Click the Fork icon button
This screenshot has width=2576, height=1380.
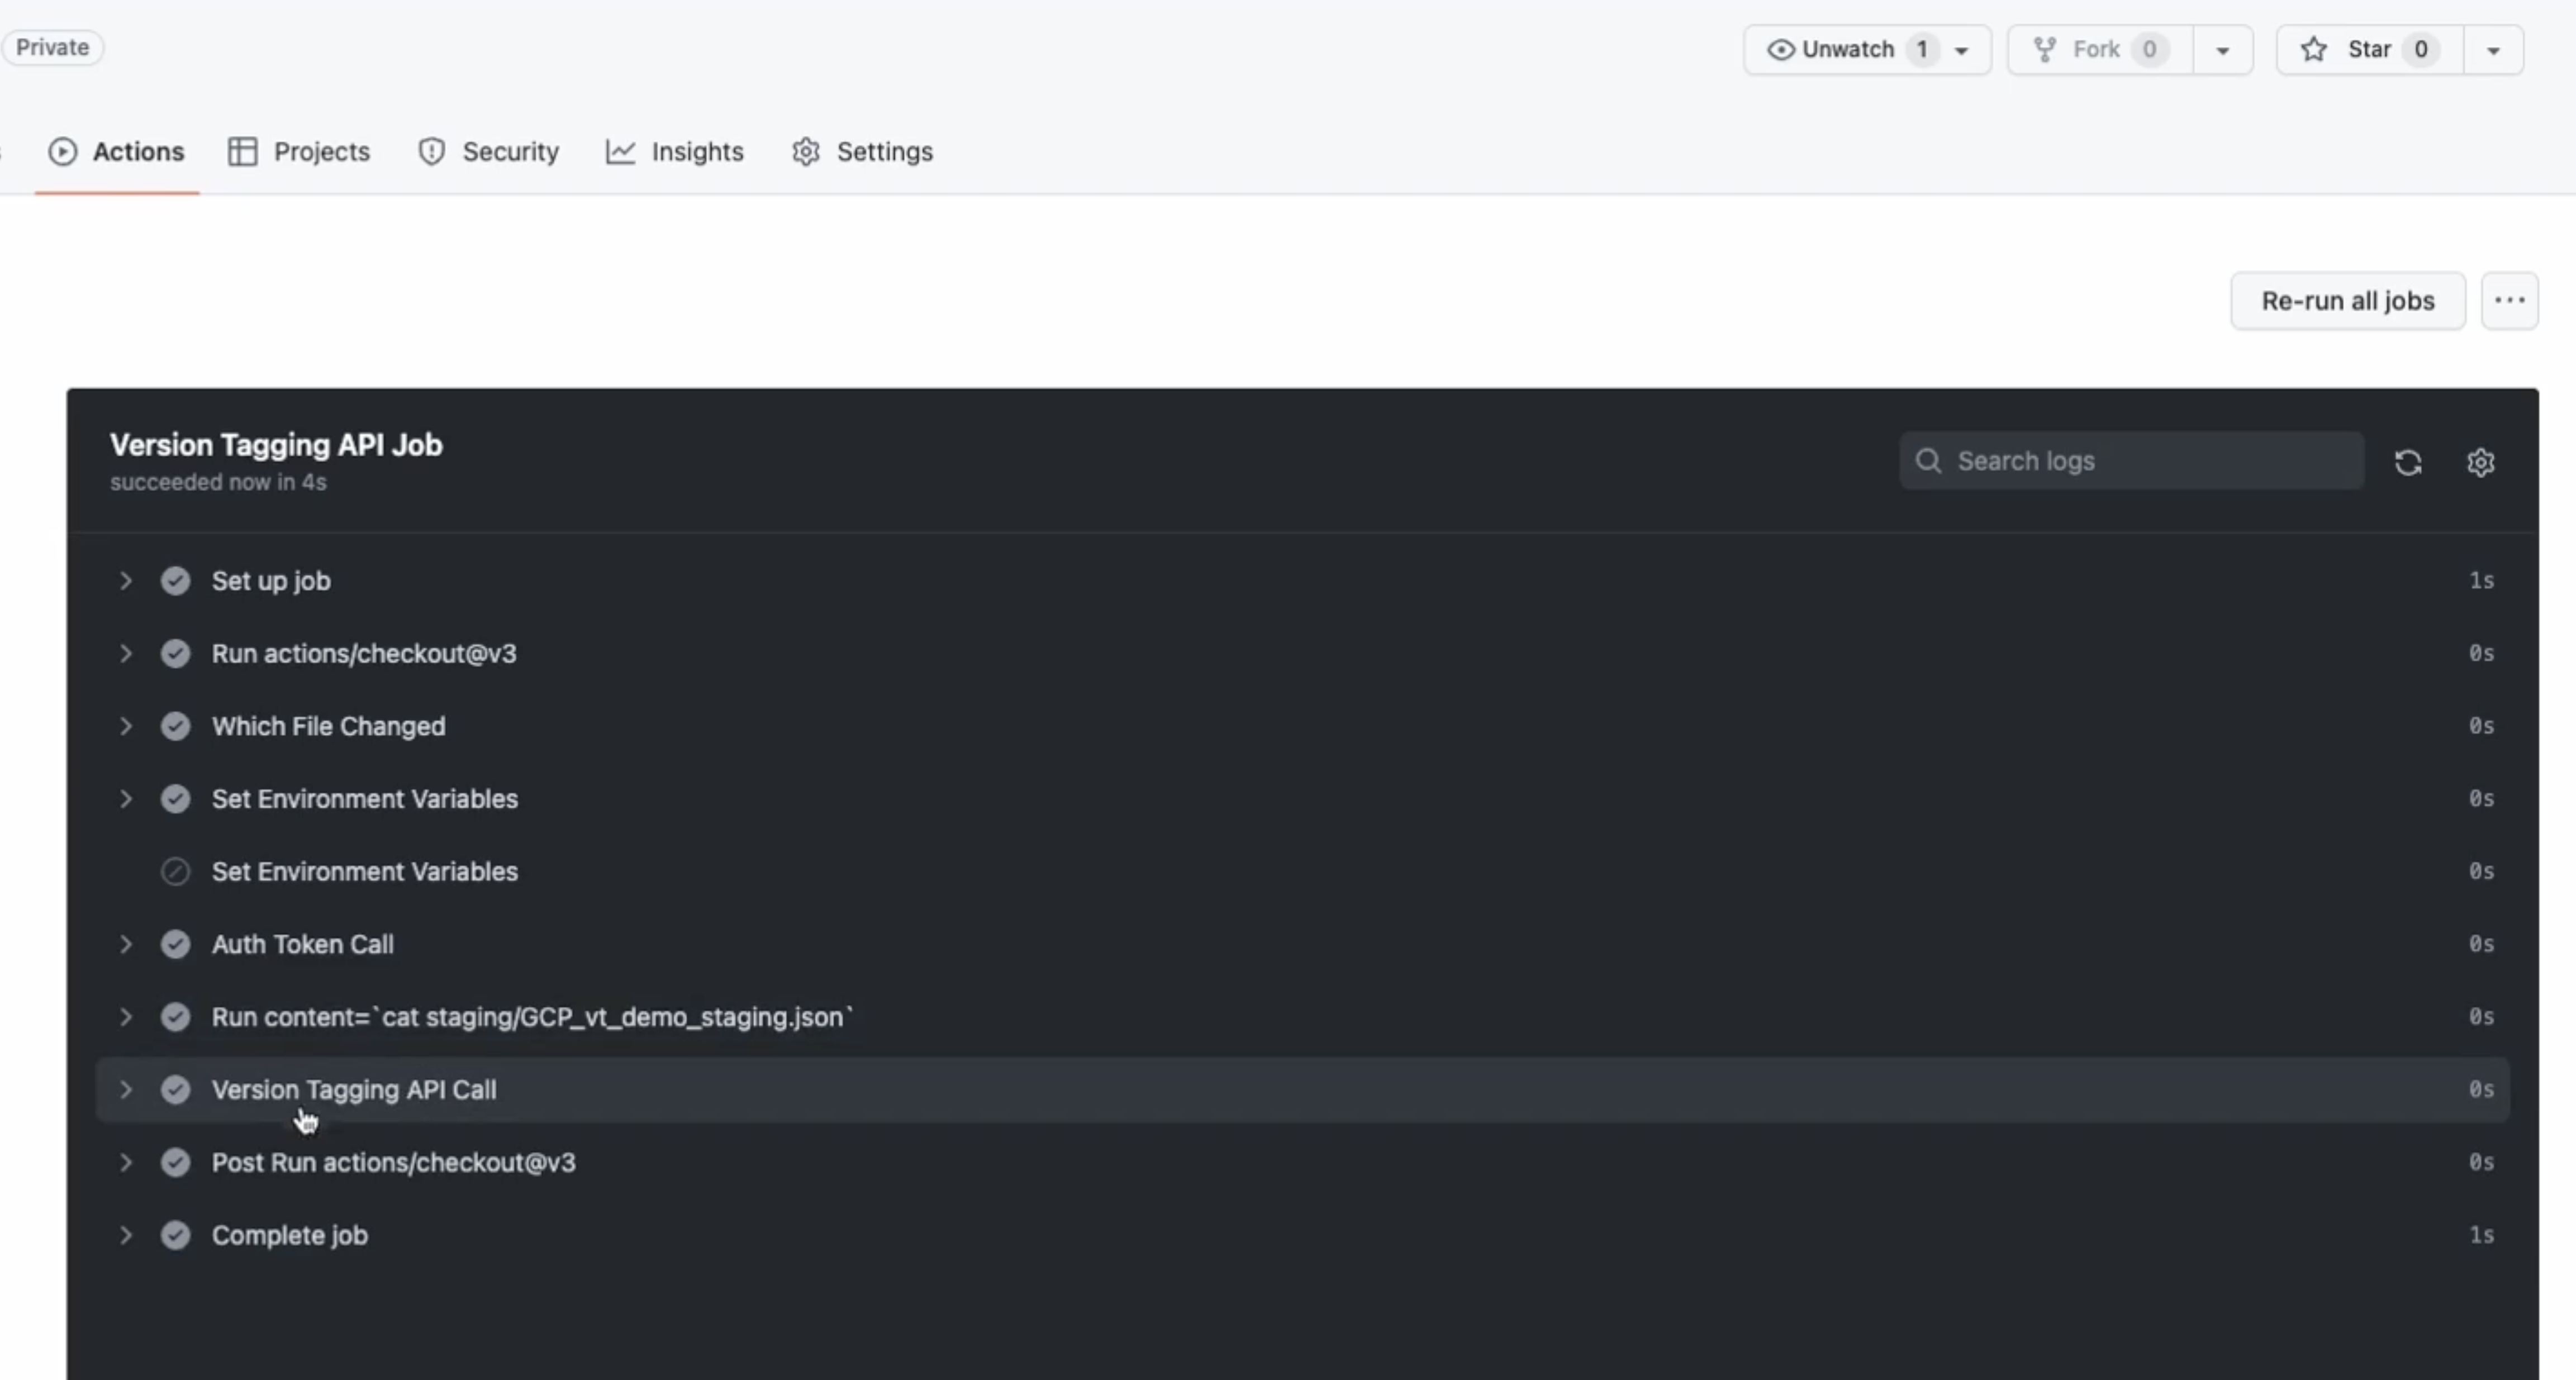pyautogui.click(x=2045, y=49)
